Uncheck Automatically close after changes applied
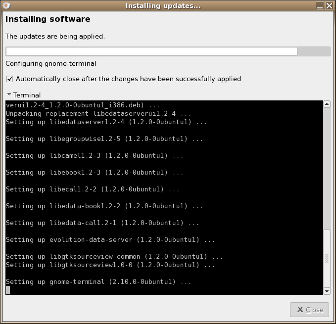The width and height of the screenshot is (336, 324). coord(9,79)
